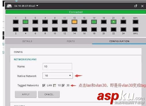The width and height of the screenshot is (146, 106).
Task: Click the Config section heading
Action: [18, 52]
